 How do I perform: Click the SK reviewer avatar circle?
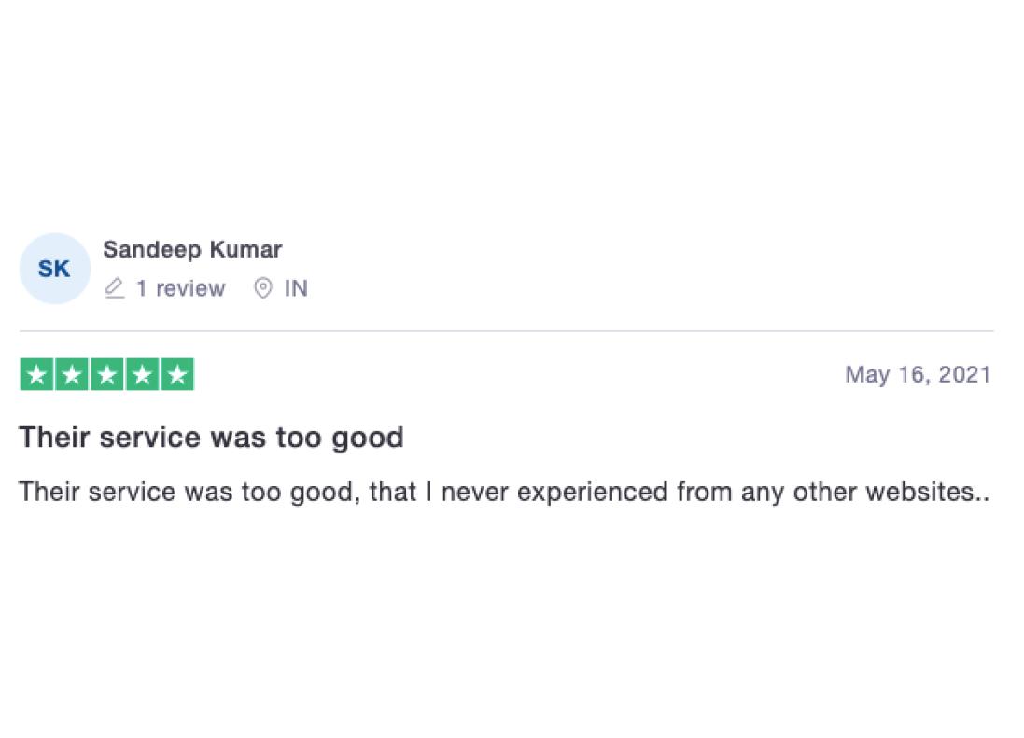(x=54, y=269)
